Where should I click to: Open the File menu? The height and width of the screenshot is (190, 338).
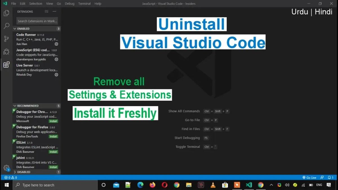pyautogui.click(x=14, y=4)
